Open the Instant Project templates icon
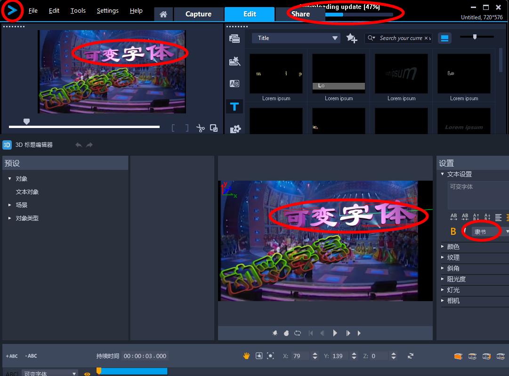The height and width of the screenshot is (376, 509). tap(234, 61)
